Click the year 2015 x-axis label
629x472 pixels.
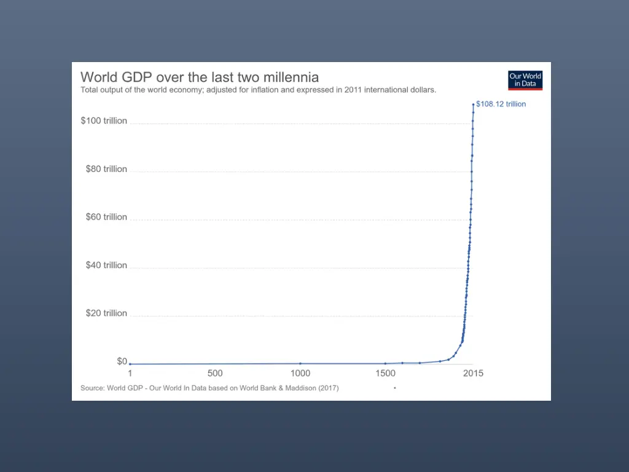(x=474, y=373)
